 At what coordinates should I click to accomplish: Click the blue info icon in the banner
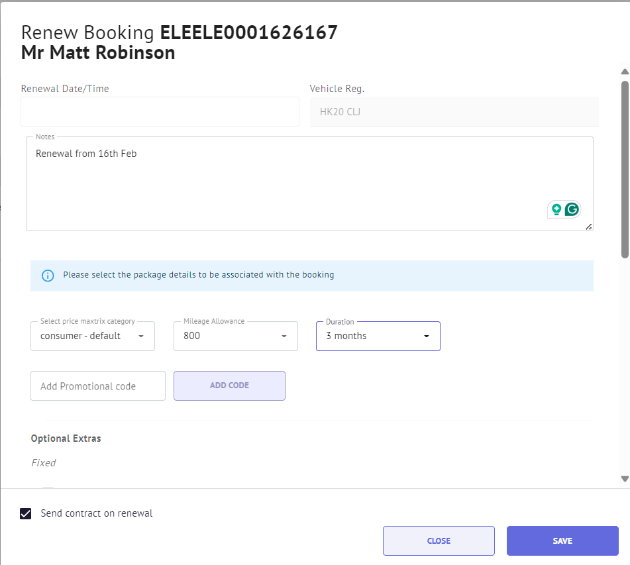point(47,275)
